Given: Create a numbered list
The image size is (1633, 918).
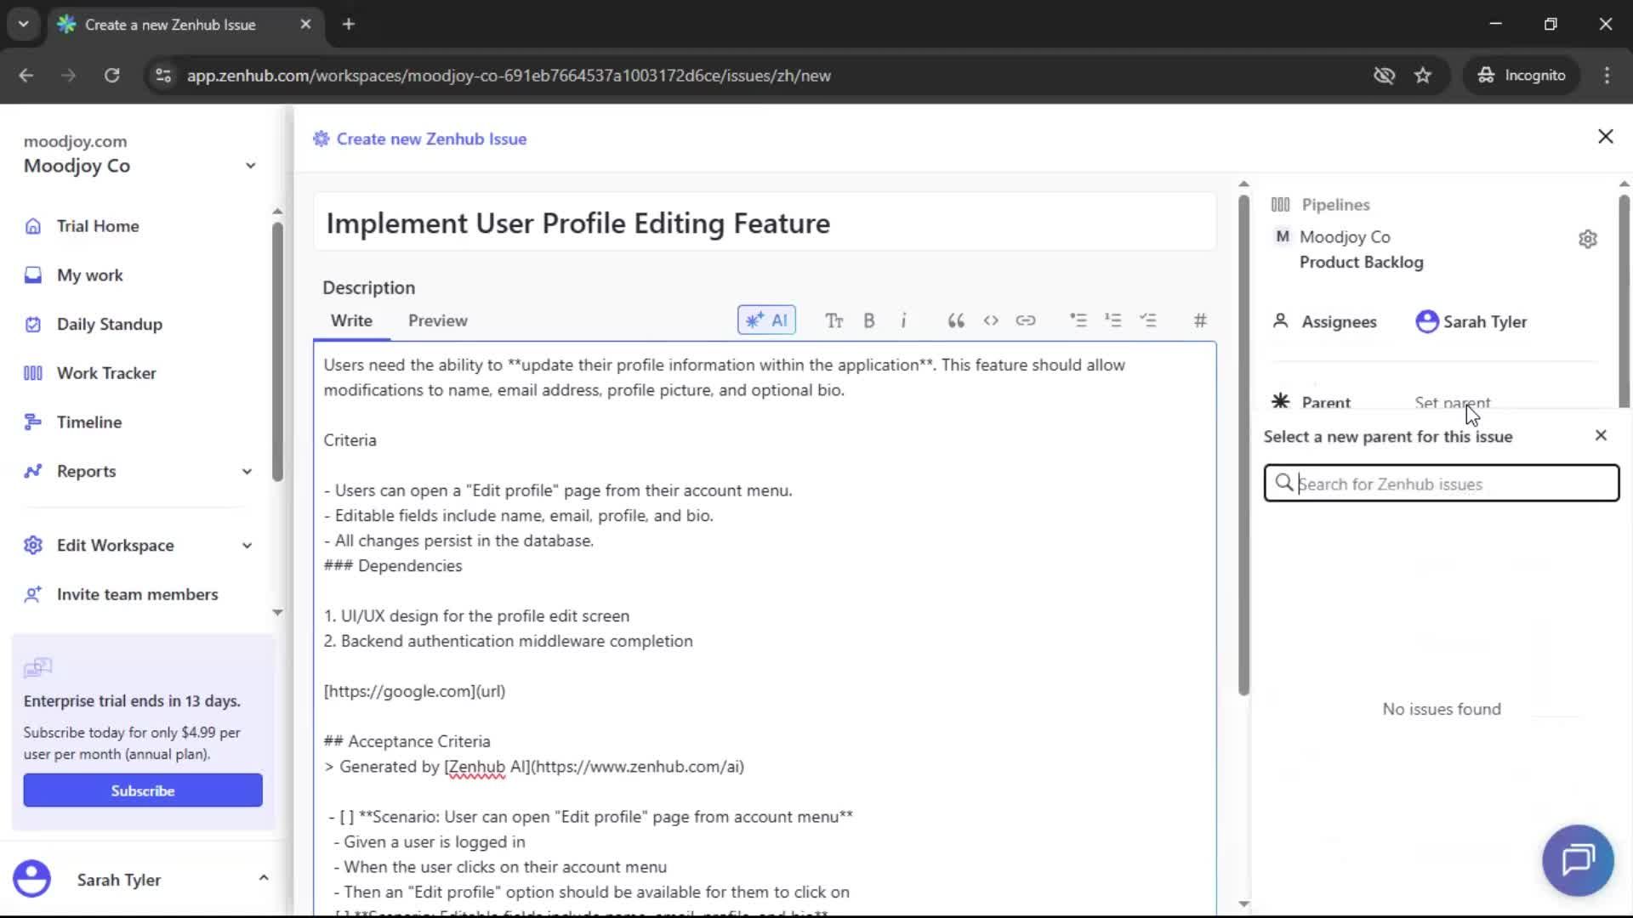Looking at the screenshot, I should [x=1113, y=320].
